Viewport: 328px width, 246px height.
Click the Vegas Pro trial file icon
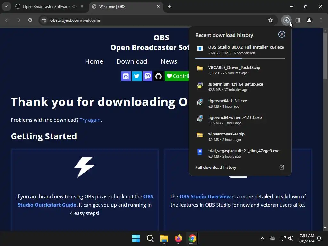click(x=200, y=152)
